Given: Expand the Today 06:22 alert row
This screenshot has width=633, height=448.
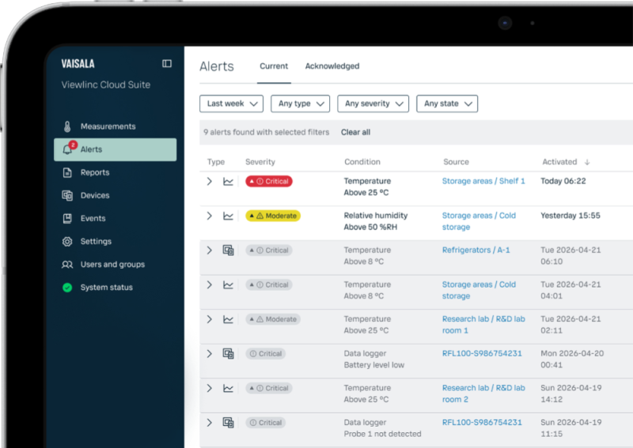Looking at the screenshot, I should pos(209,182).
